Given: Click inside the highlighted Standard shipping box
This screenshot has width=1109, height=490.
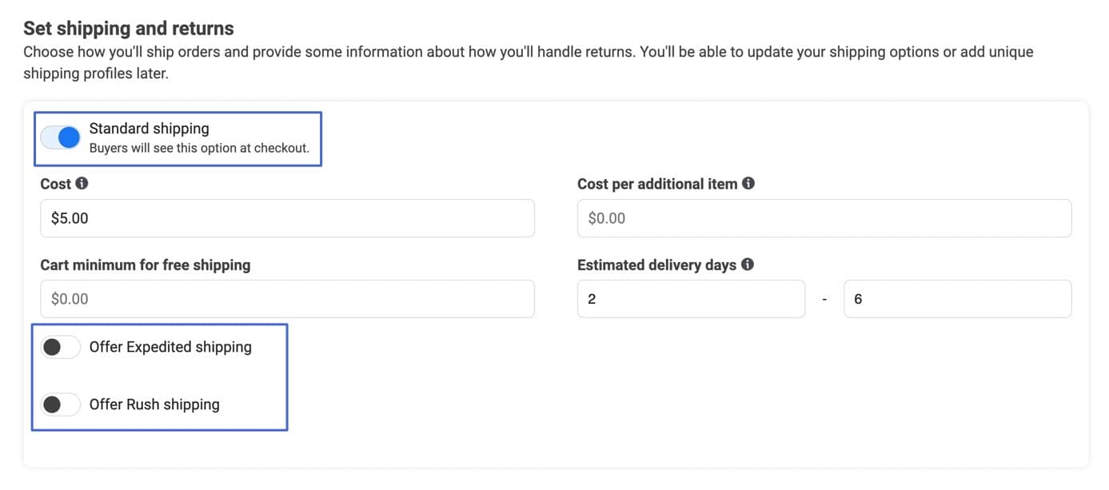Looking at the screenshot, I should pos(178,137).
